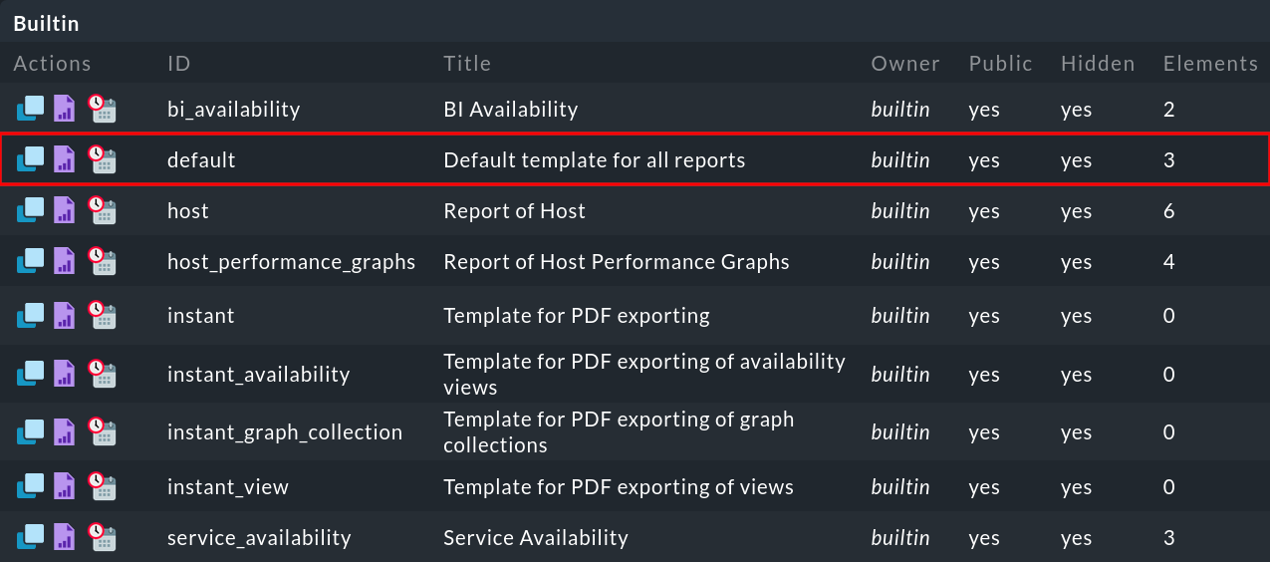
Task: Click 'Template for PDF exporting of graph collections'
Action: tap(619, 431)
